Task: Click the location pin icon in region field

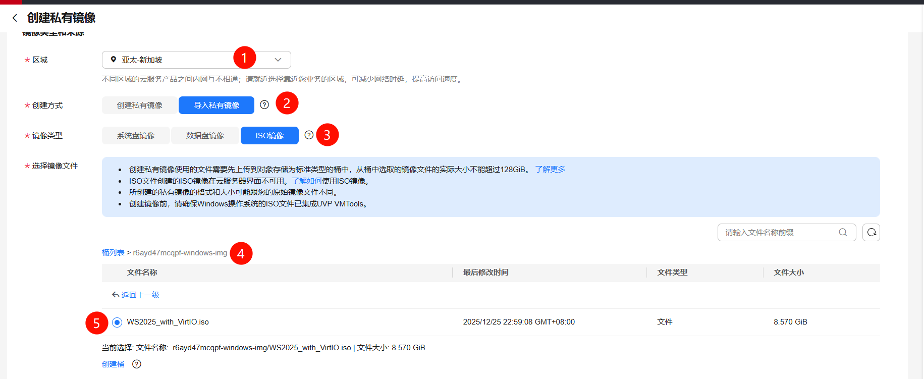Action: pyautogui.click(x=114, y=60)
